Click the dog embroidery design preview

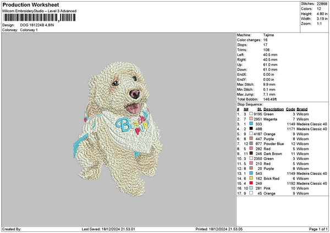pos(118,129)
